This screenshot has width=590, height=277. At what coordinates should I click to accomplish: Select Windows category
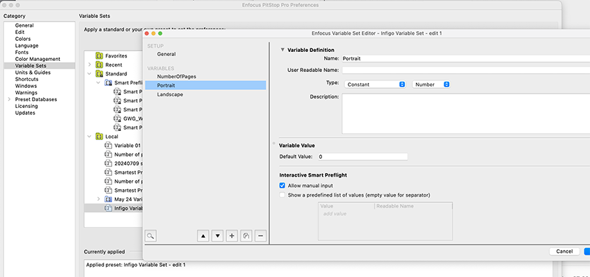[x=26, y=86]
